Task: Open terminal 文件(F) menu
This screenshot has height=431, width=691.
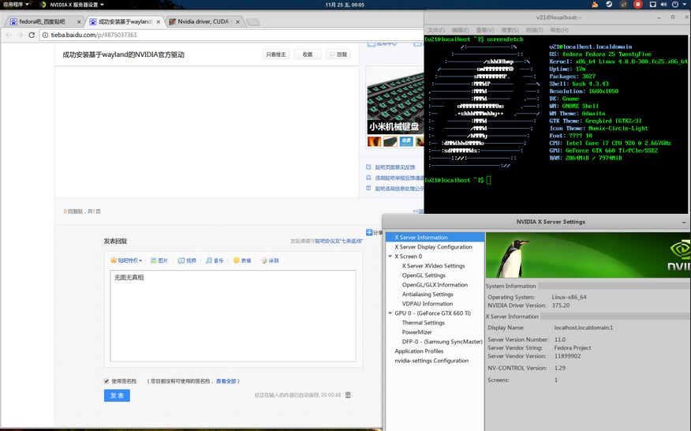Action: coord(436,30)
